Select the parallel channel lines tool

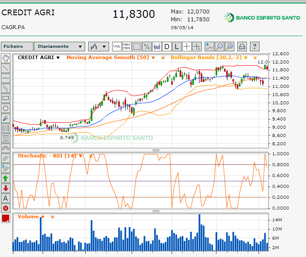(x=6, y=88)
